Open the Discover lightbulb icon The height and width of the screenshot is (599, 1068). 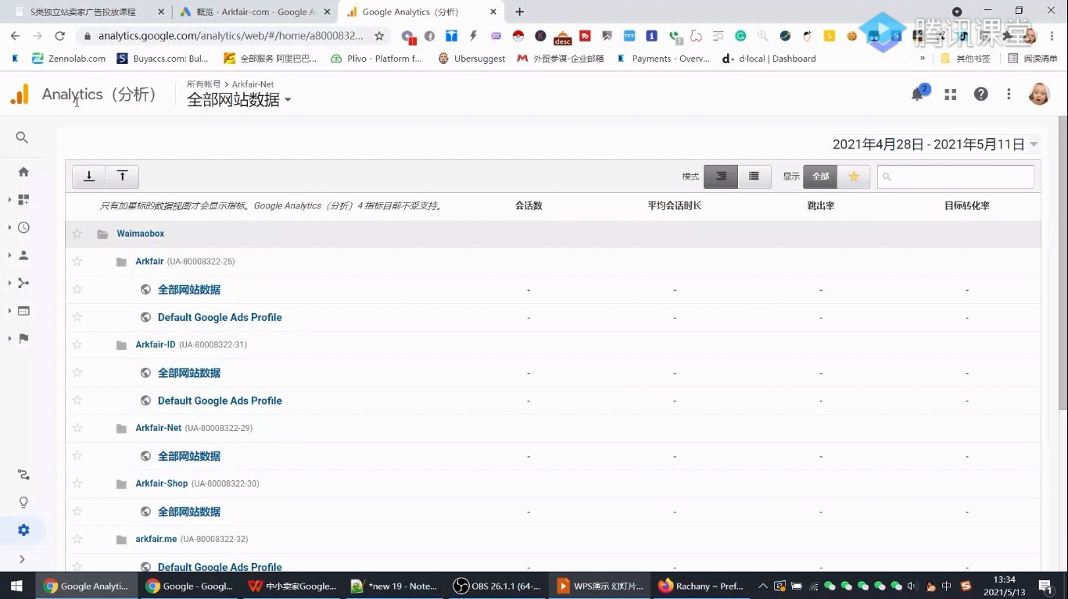point(23,502)
